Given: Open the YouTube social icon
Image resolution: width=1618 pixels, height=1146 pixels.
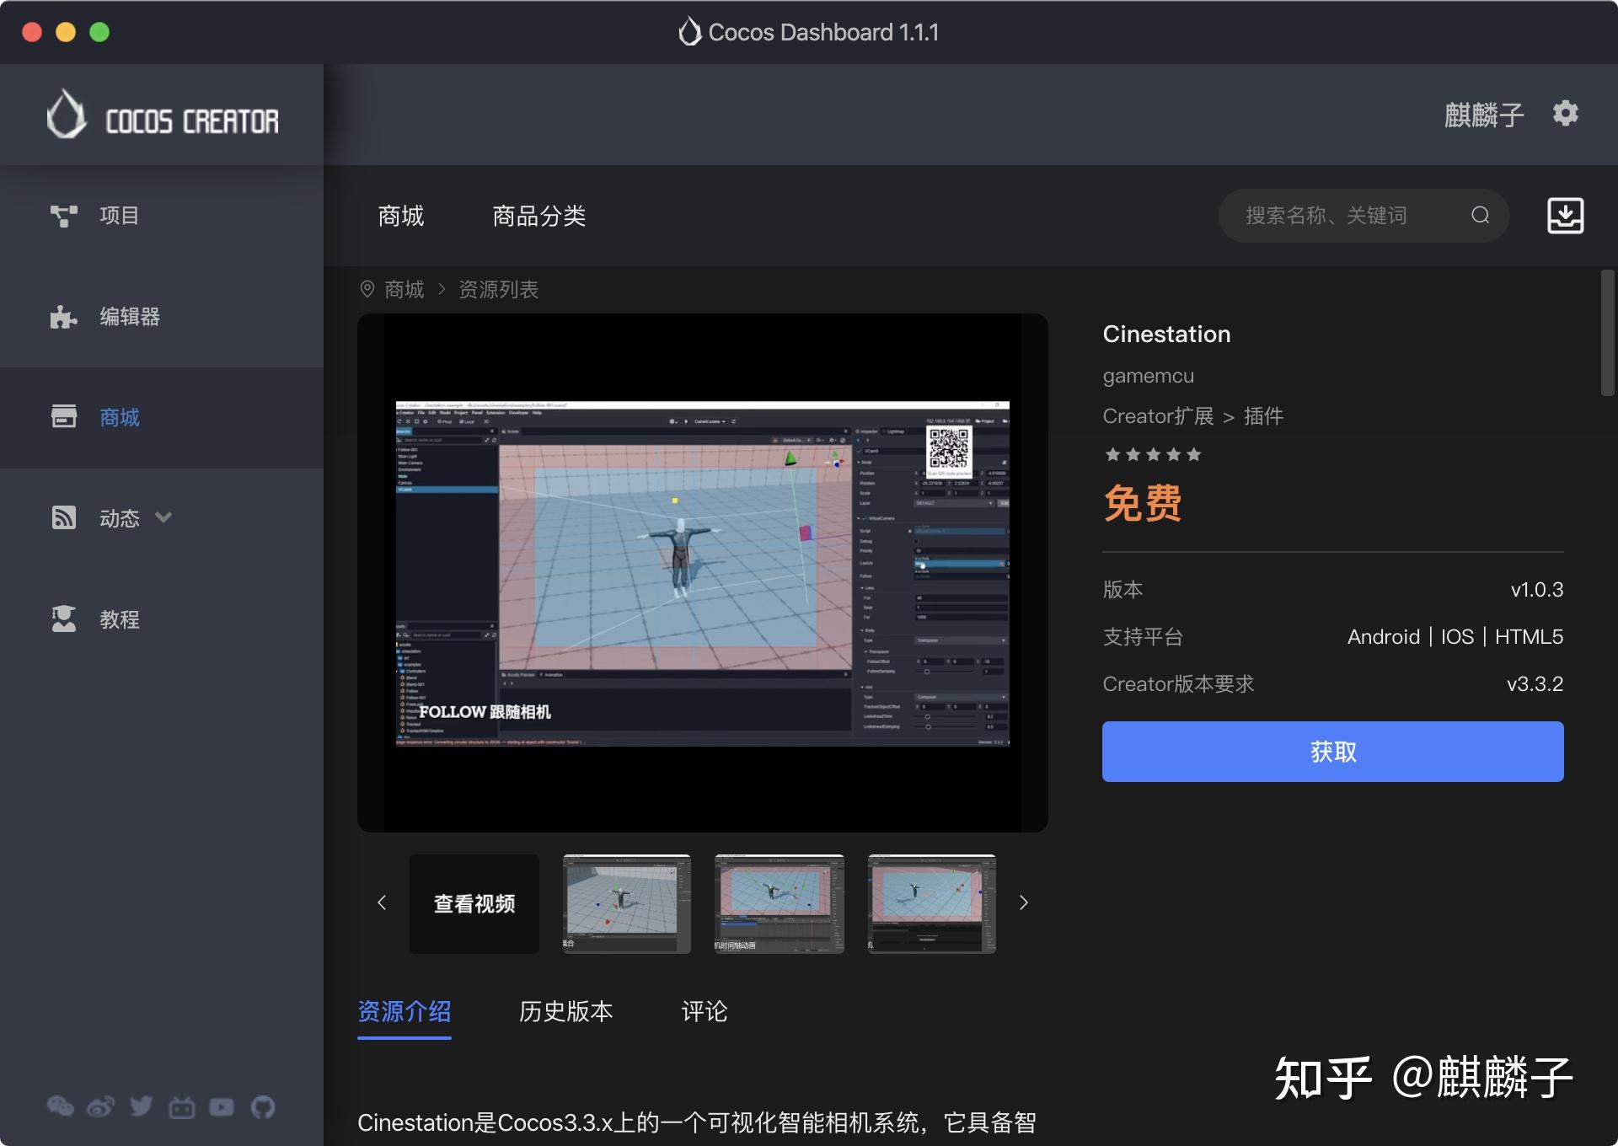Looking at the screenshot, I should coord(222,1107).
